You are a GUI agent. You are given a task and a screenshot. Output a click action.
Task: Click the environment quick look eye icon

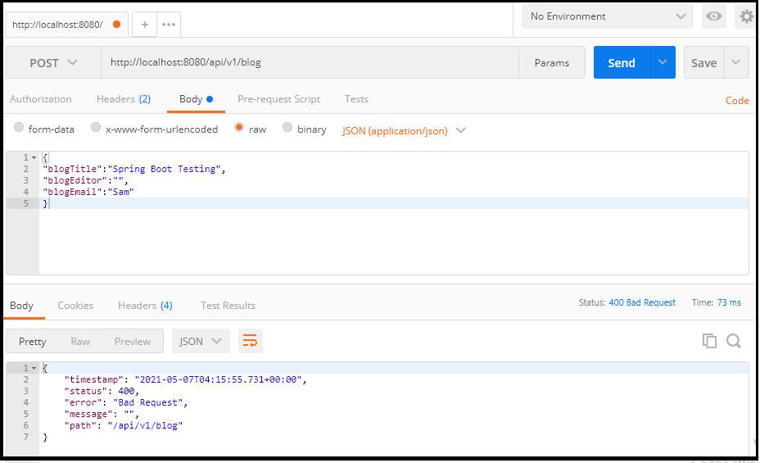714,16
